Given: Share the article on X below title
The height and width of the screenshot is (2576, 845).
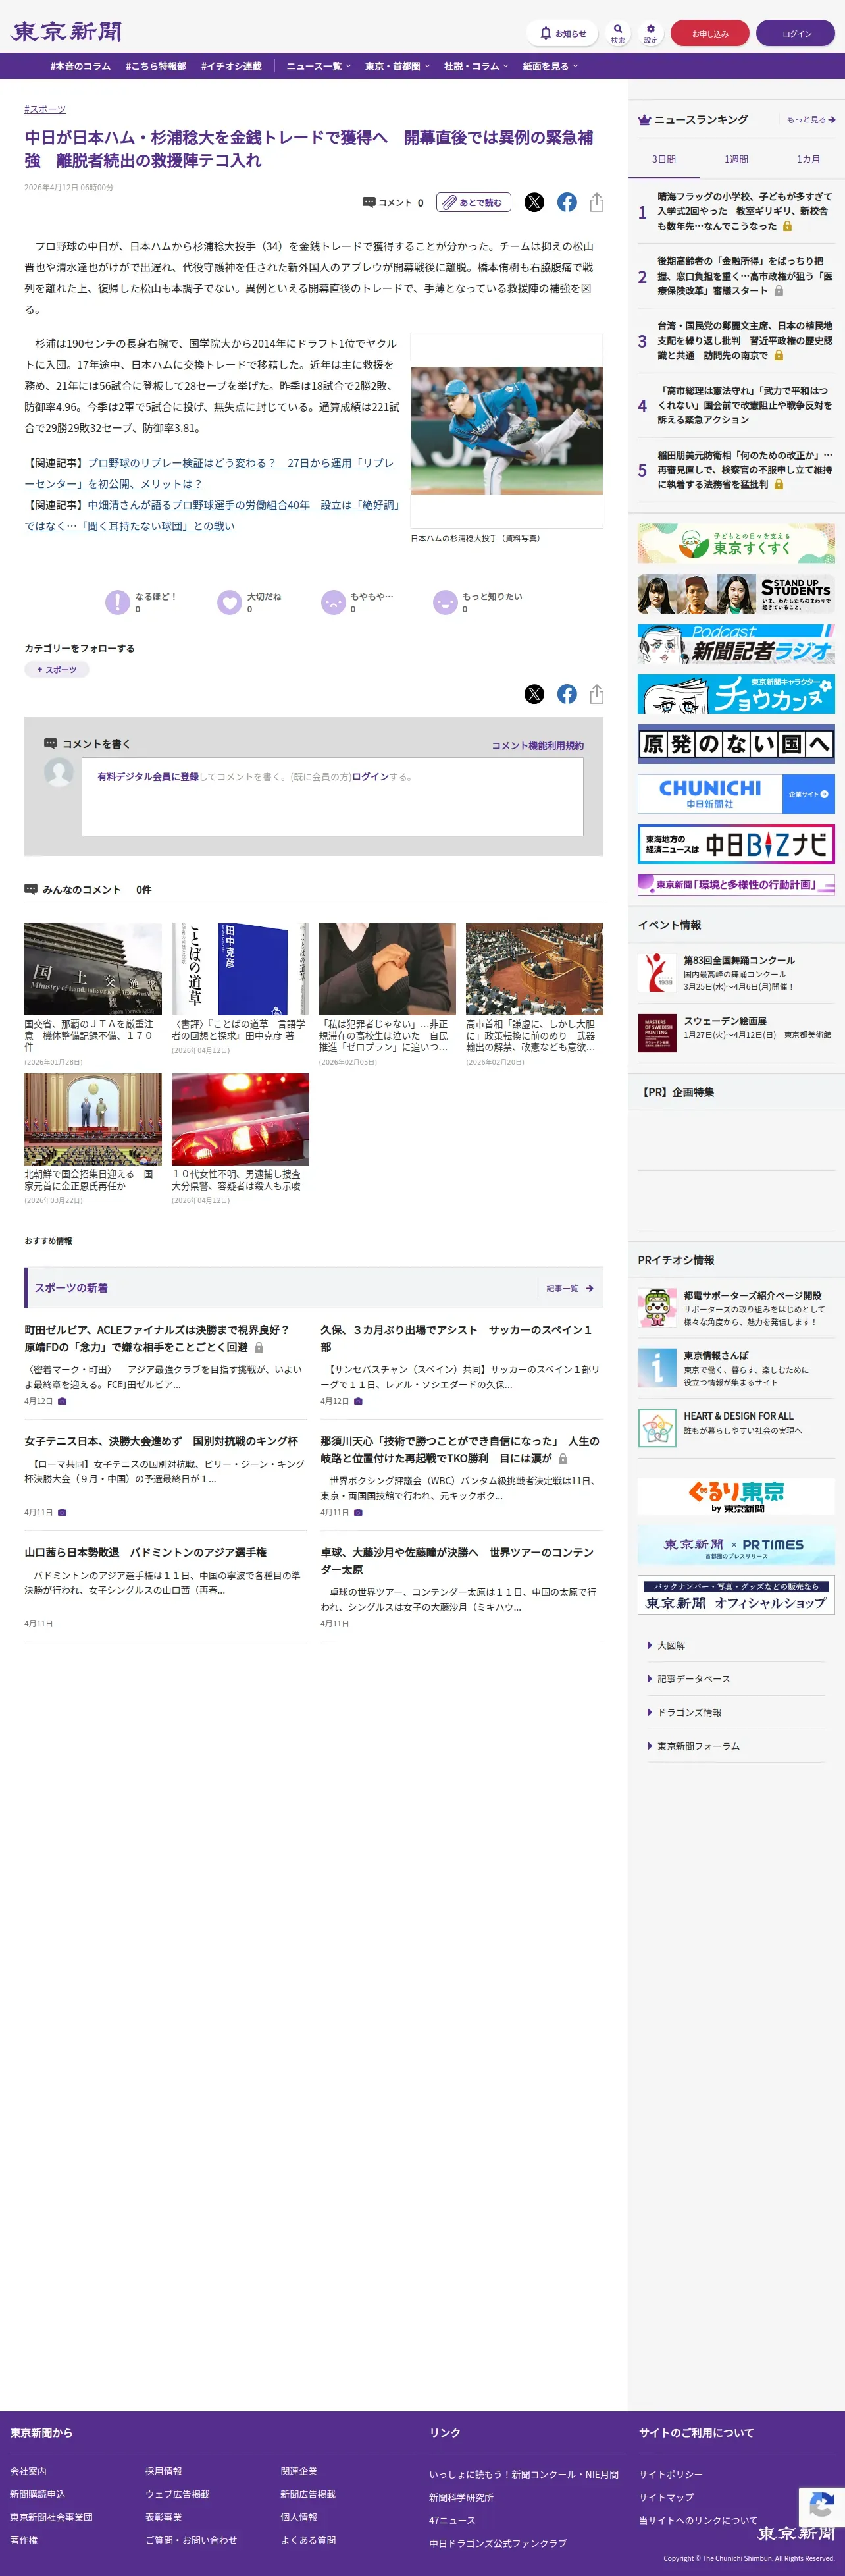Looking at the screenshot, I should click(534, 202).
